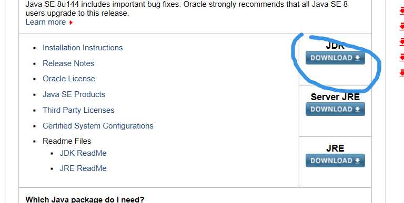This screenshot has width=404, height=203.
Task: Click the Learn more link
Action: (46, 22)
